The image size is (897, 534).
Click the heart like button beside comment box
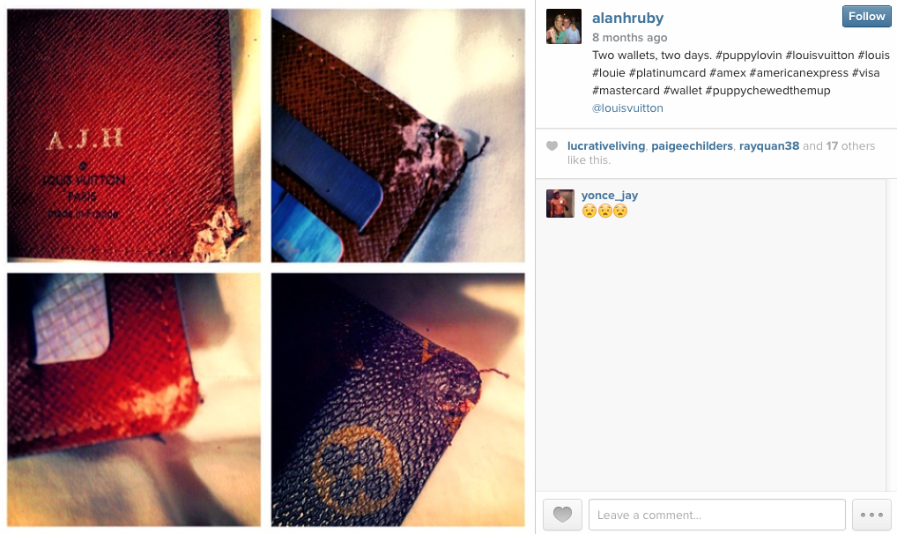[x=562, y=515]
